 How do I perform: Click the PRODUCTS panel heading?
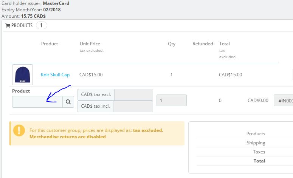(x=22, y=26)
